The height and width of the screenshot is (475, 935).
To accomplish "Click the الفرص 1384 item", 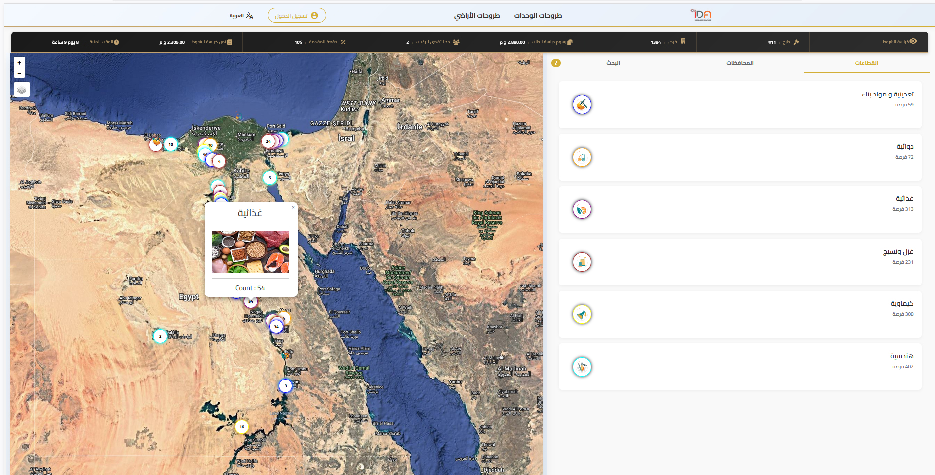I will [x=668, y=42].
